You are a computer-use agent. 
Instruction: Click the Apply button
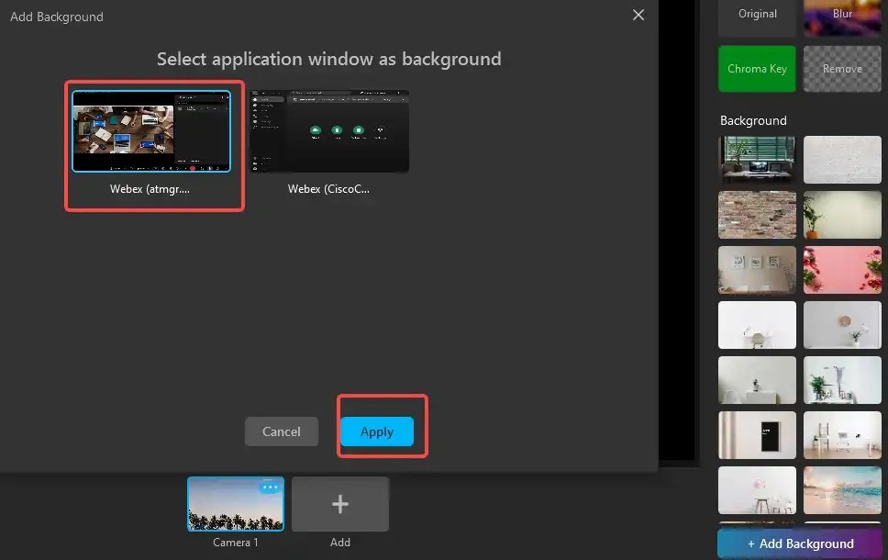pyautogui.click(x=376, y=431)
